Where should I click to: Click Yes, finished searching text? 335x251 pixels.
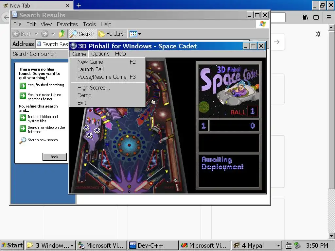coord(46,85)
